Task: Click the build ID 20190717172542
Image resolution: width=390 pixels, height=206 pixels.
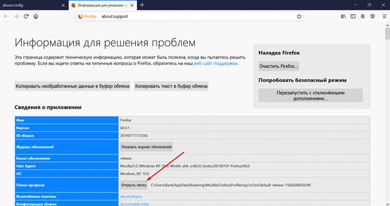Action: tap(134, 135)
